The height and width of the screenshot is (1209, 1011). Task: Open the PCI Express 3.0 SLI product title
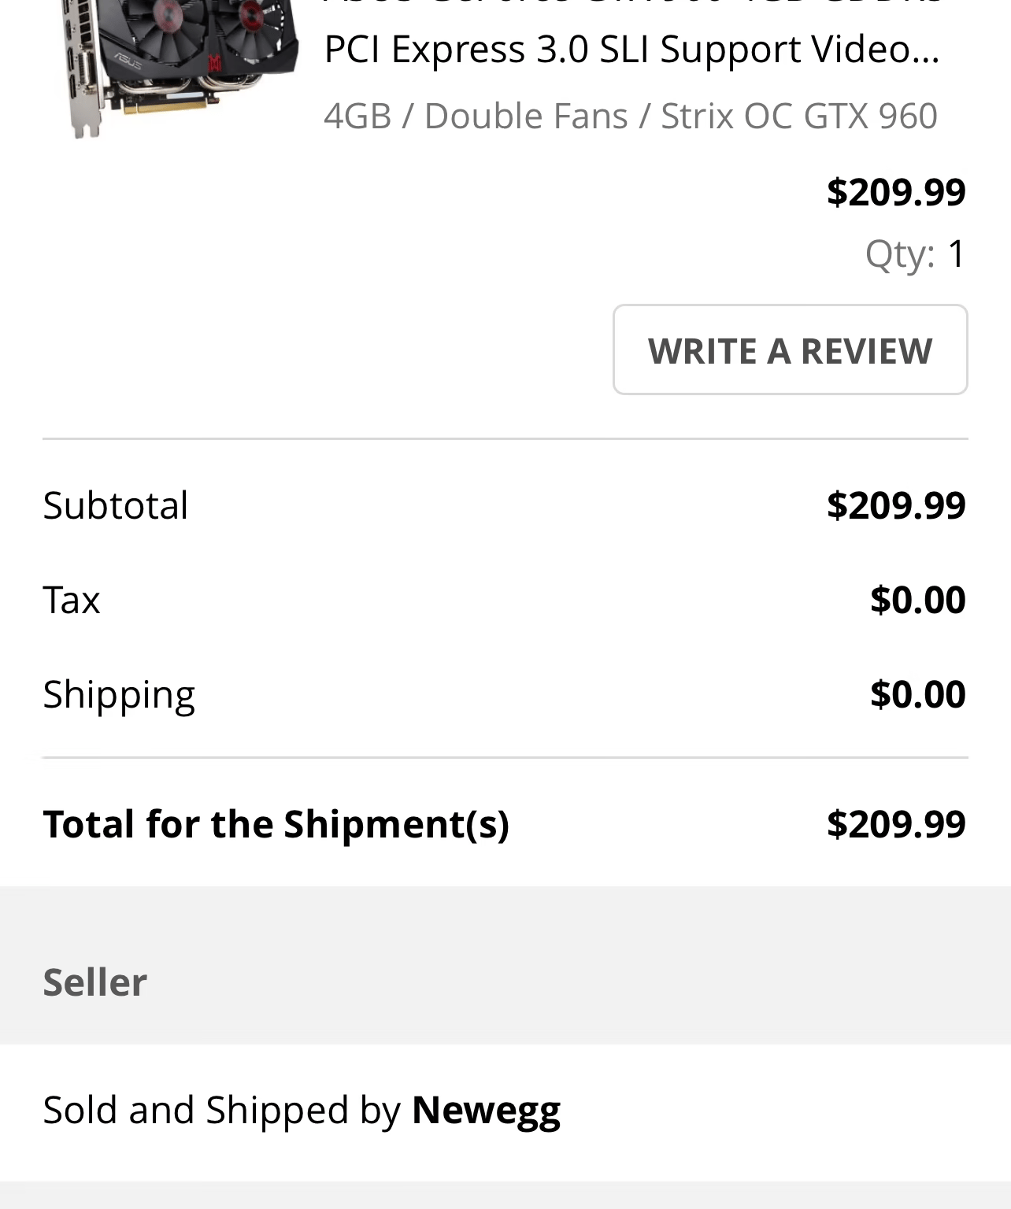pos(631,49)
